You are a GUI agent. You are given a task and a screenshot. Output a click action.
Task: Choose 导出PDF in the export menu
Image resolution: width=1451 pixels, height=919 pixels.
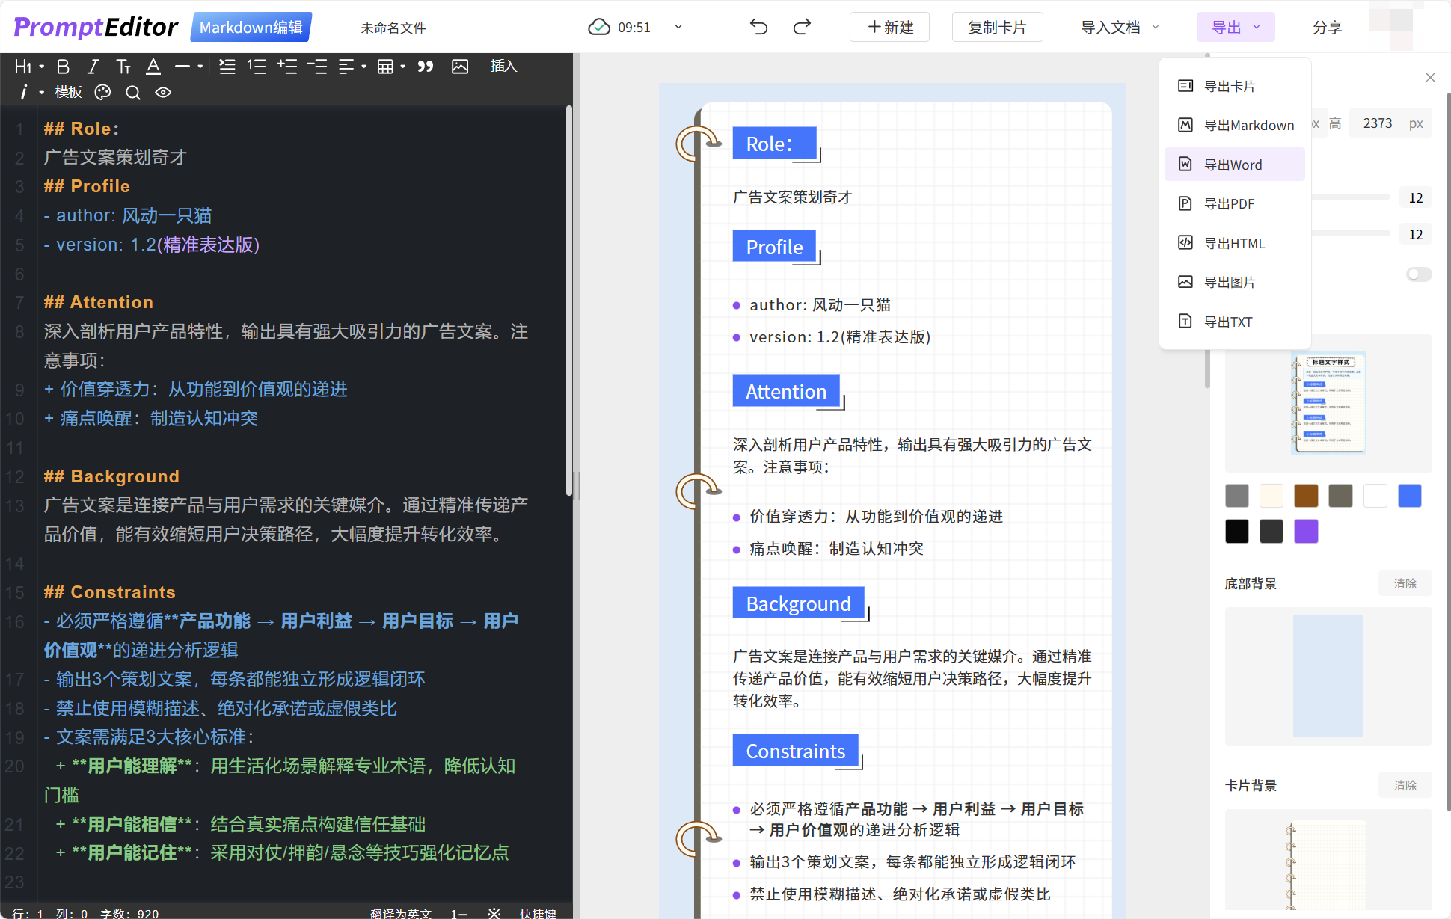click(x=1234, y=203)
